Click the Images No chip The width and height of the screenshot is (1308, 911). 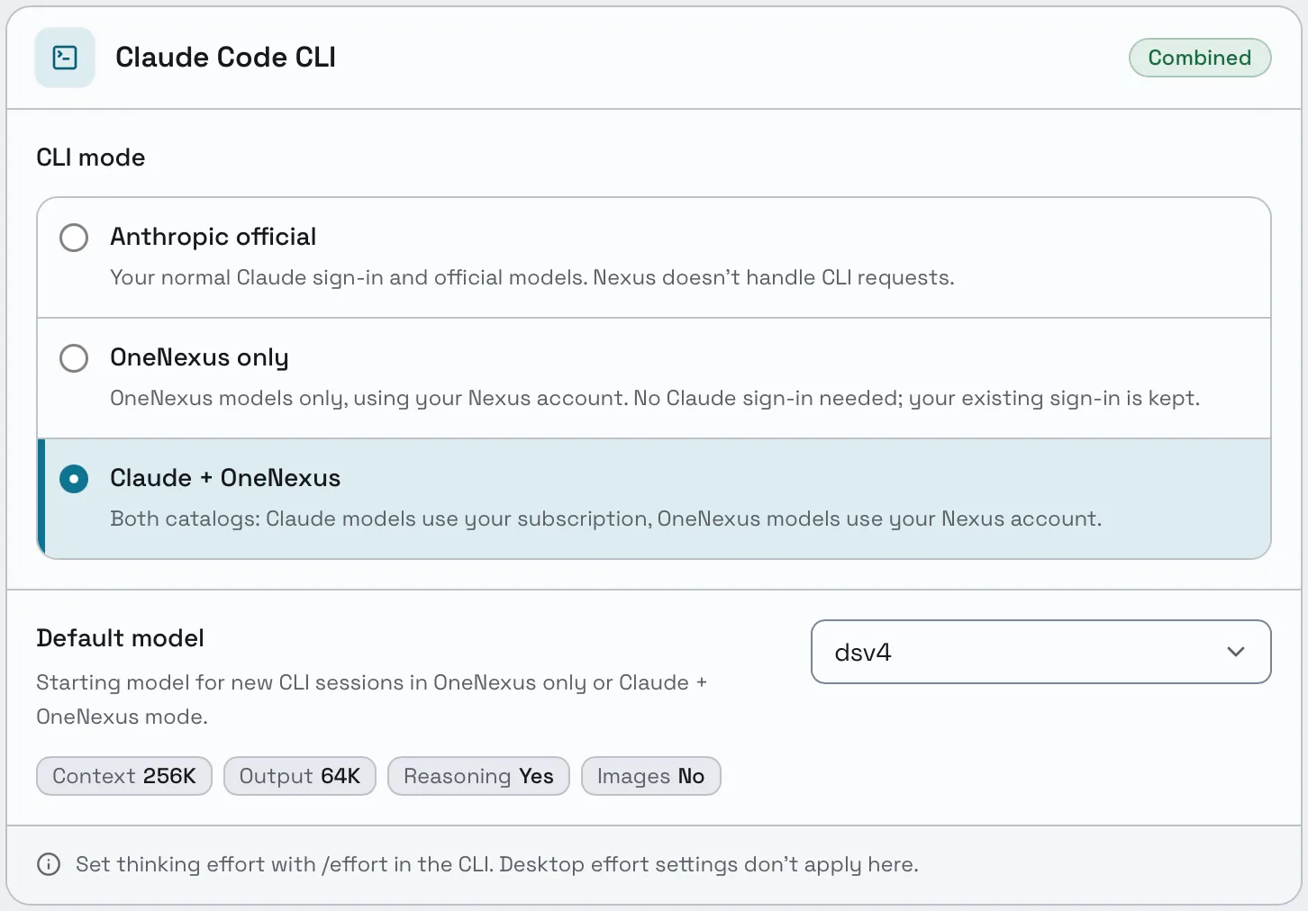pos(650,776)
